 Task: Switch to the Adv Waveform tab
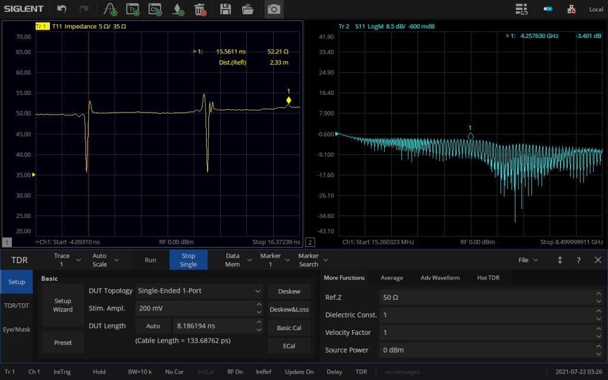click(439, 278)
